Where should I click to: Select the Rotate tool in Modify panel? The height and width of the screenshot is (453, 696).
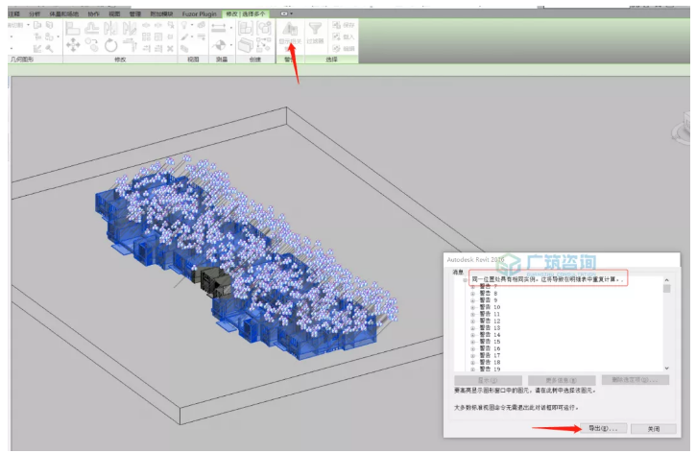[111, 45]
